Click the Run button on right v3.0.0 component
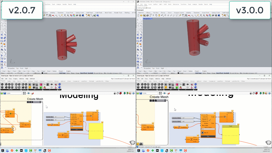 point(208,136)
